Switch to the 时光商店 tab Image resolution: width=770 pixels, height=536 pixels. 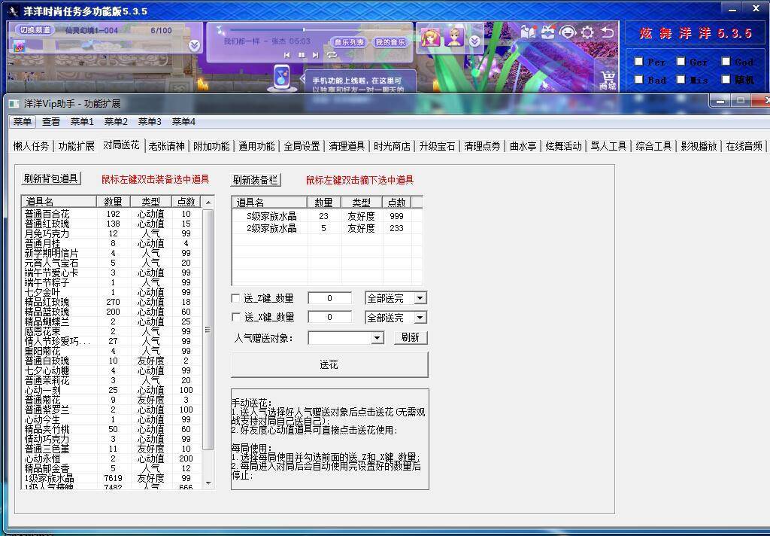click(x=392, y=146)
